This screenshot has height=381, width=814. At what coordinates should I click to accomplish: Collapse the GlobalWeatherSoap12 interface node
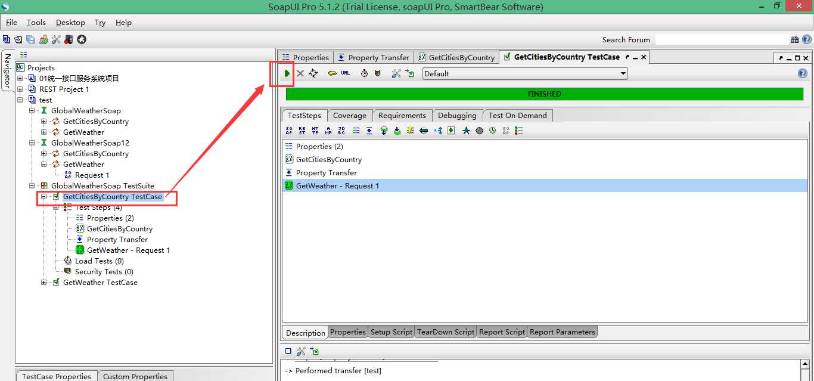tap(32, 143)
